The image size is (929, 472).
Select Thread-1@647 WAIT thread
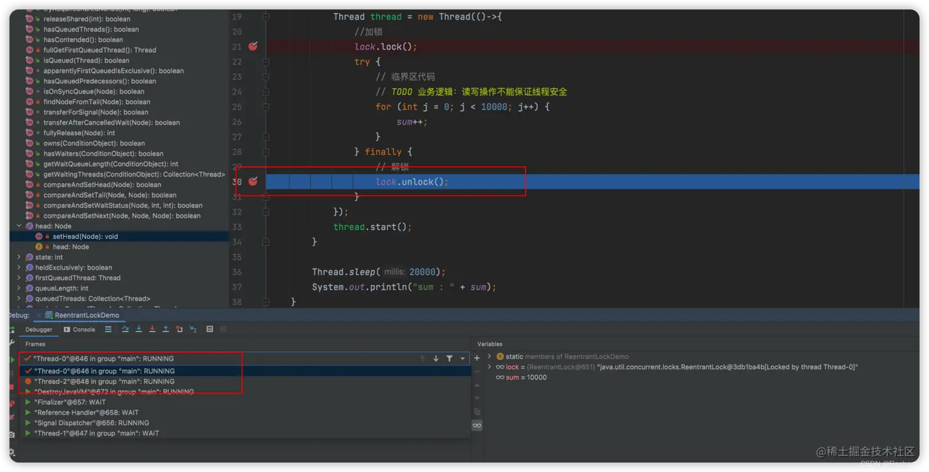pos(245,433)
